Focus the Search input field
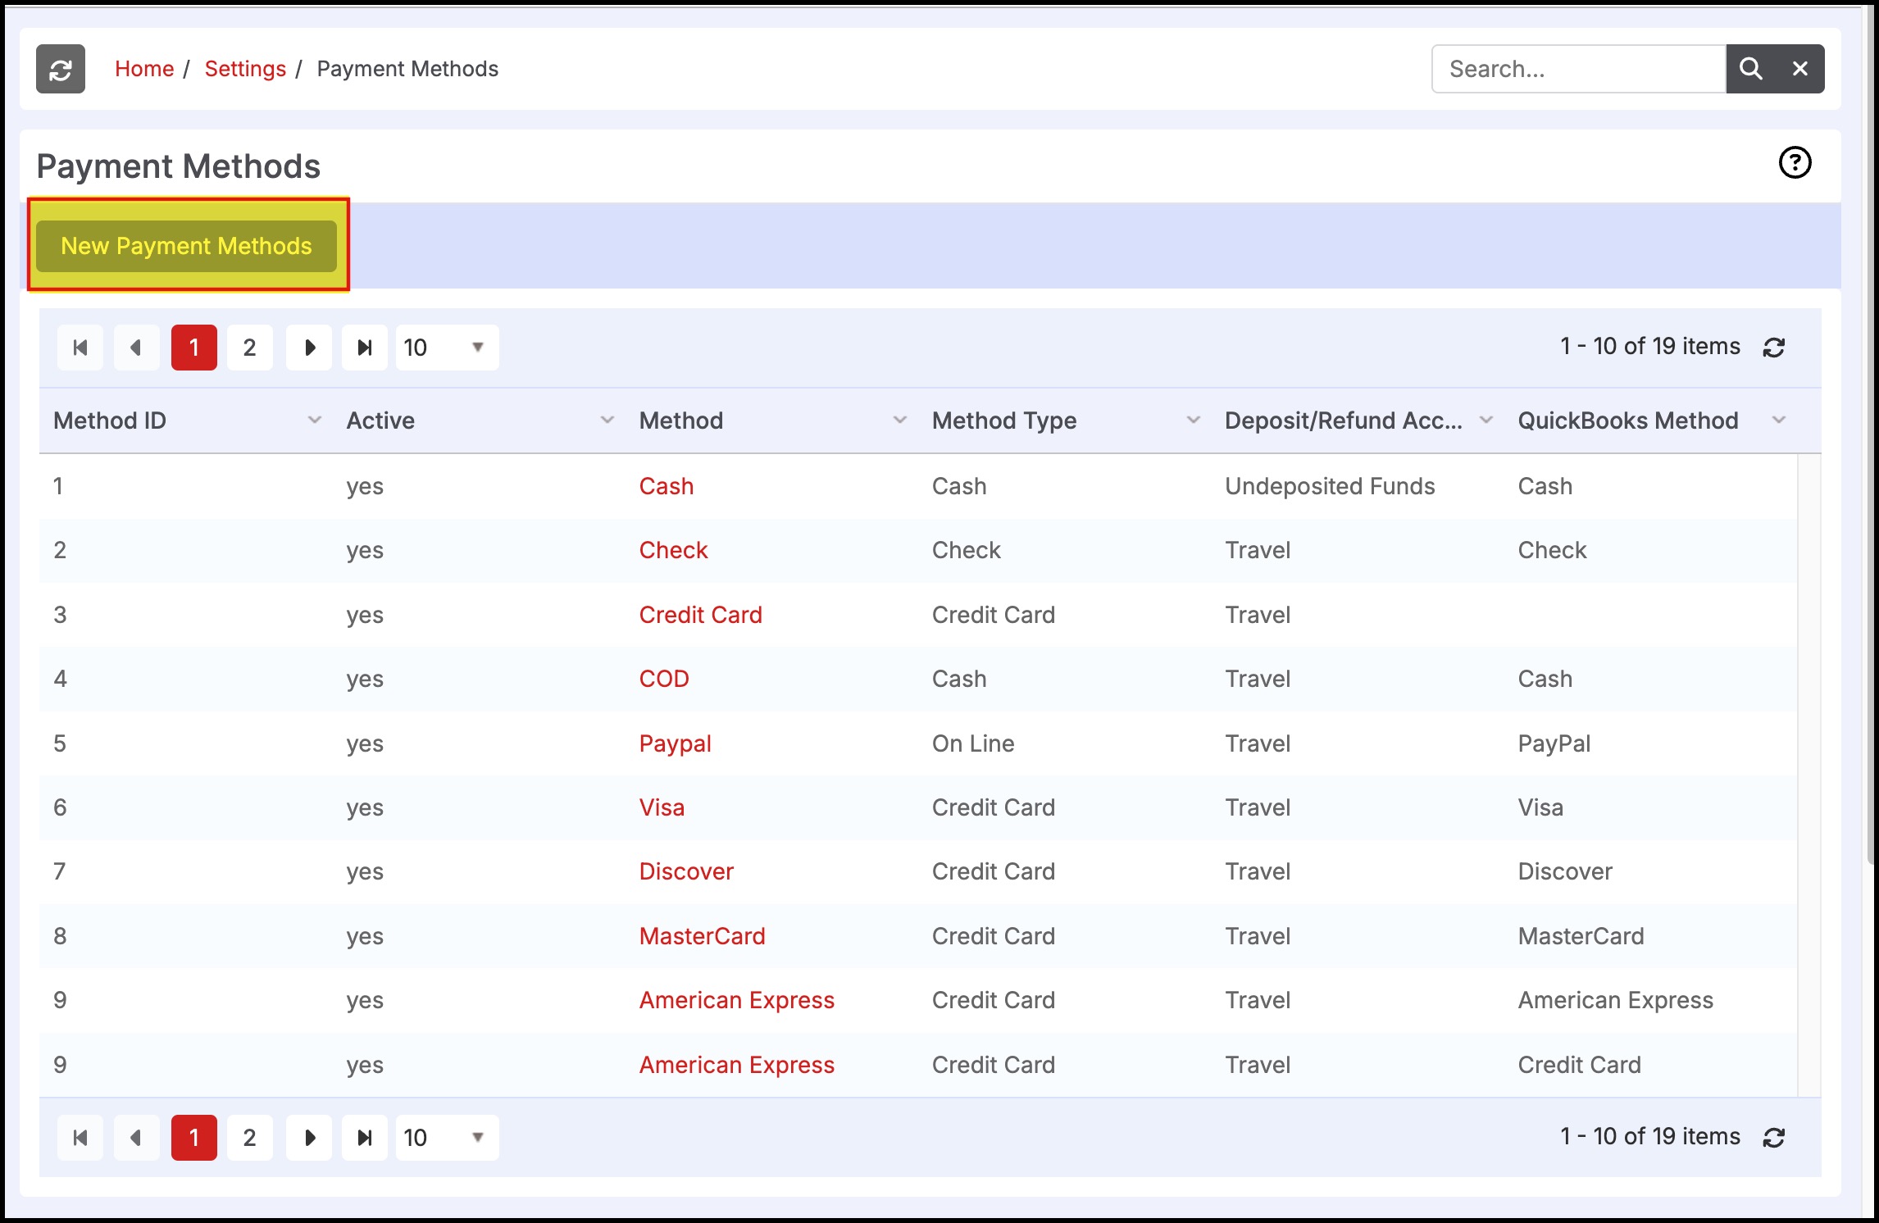Screen dimensions: 1879x1223 pos(1578,69)
